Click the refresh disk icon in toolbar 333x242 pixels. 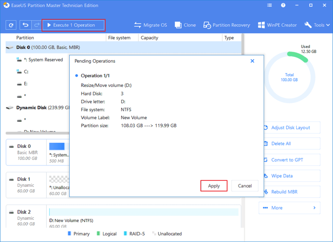(11, 25)
